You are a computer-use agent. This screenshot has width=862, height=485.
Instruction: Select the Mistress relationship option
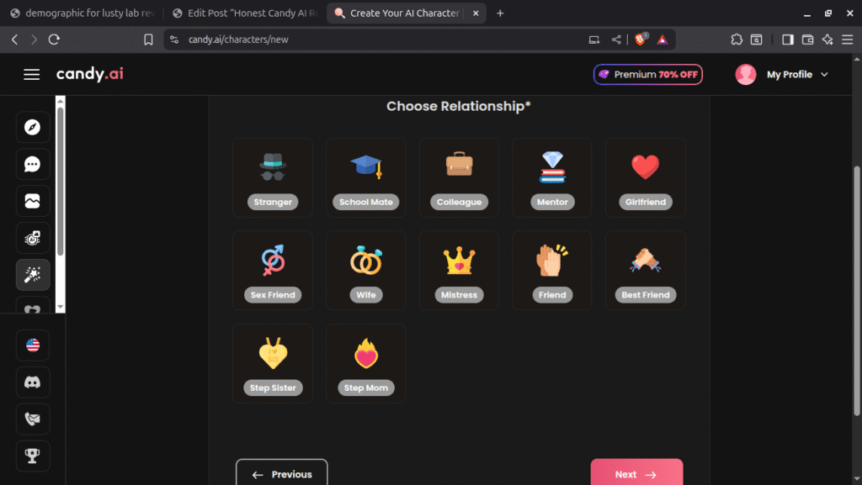tap(459, 271)
